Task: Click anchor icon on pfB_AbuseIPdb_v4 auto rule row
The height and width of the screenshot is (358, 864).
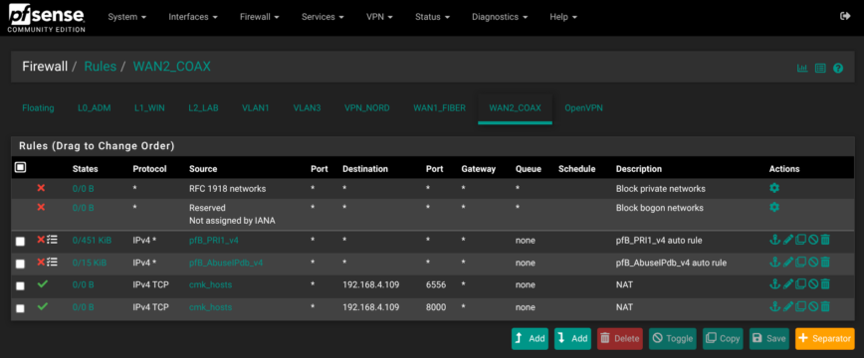Action: [x=774, y=263]
